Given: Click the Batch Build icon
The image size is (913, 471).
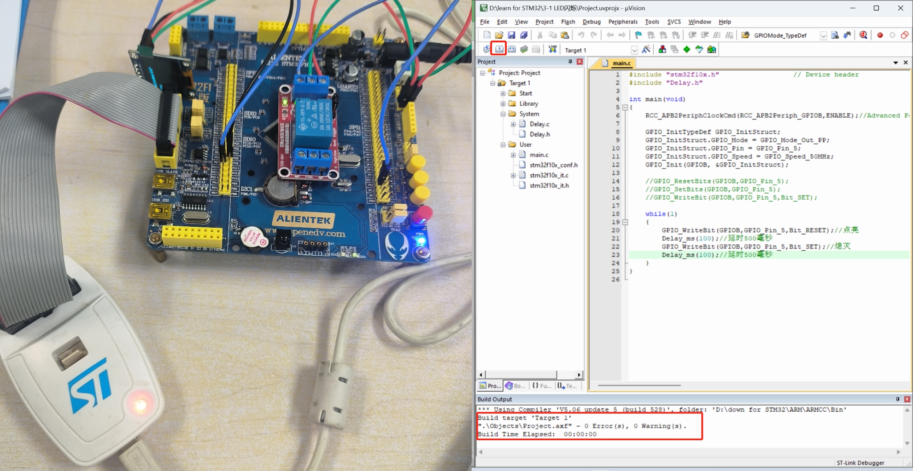Looking at the screenshot, I should [524, 49].
